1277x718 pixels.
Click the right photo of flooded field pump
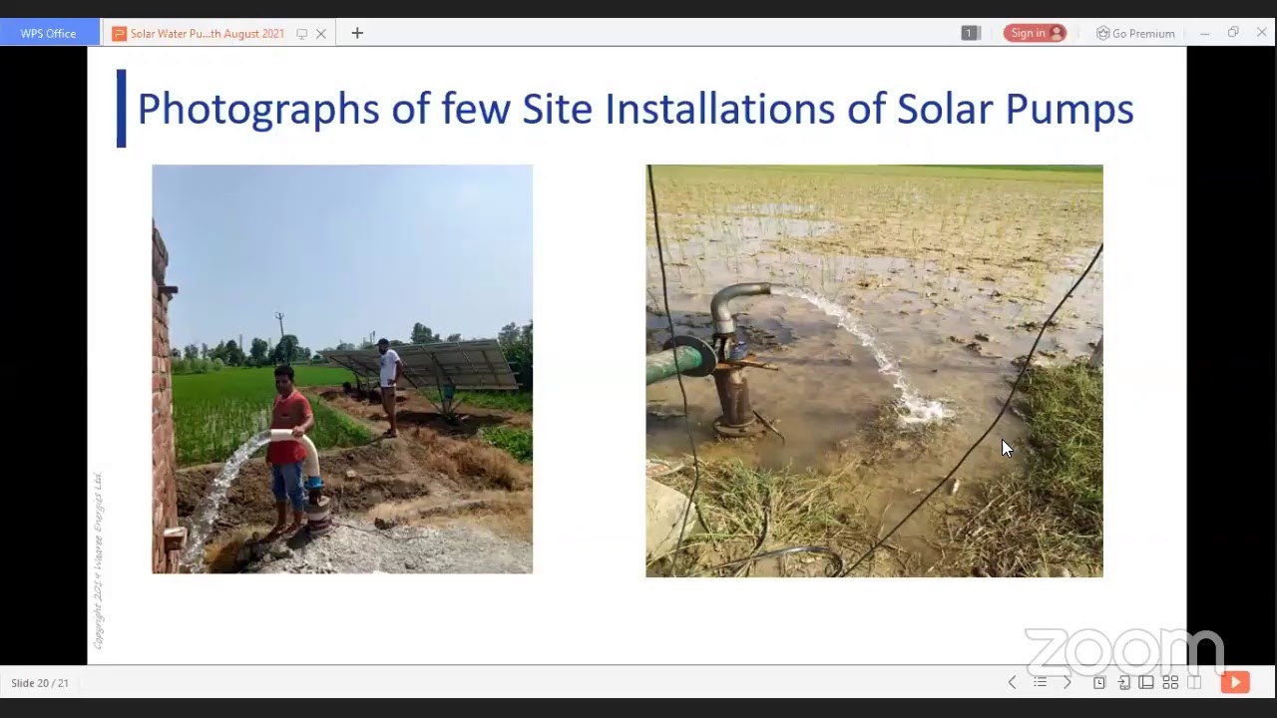click(x=874, y=371)
